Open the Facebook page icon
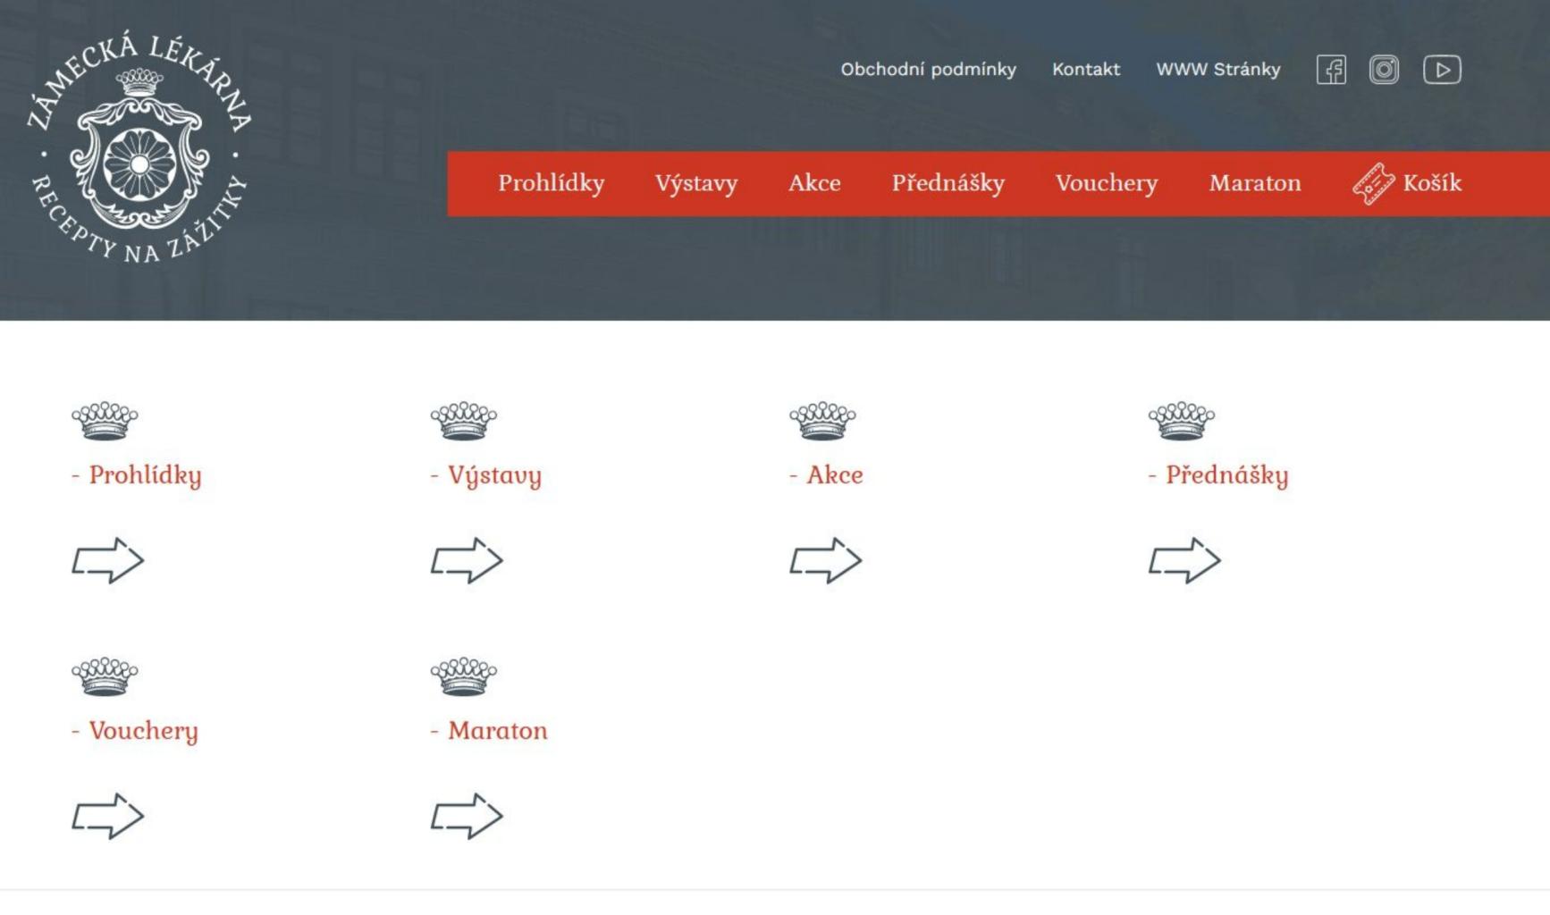The height and width of the screenshot is (915, 1550). tap(1331, 70)
